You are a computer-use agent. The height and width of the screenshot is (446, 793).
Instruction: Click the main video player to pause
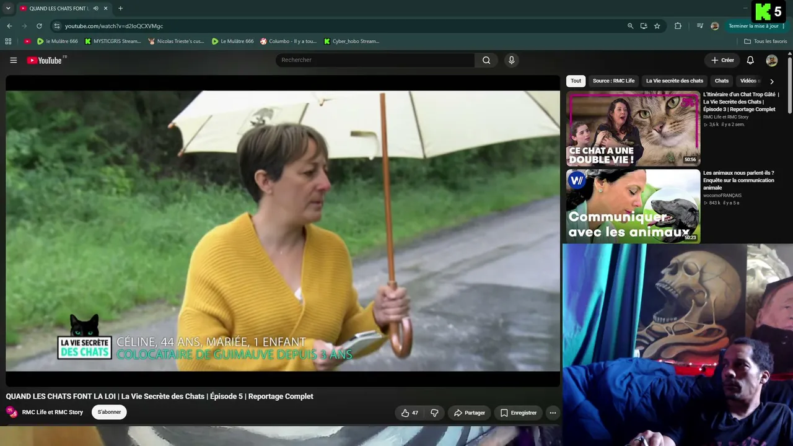(283, 231)
